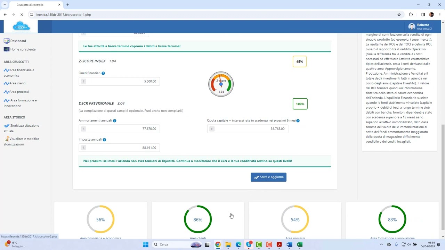Click the Z-score gauge graphic
The height and width of the screenshot is (250, 445).
coord(221,84)
